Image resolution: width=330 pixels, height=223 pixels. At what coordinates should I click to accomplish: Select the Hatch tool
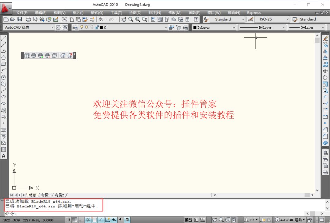tap(4, 130)
